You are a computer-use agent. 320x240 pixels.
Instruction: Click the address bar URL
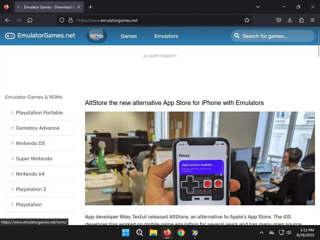[107, 20]
